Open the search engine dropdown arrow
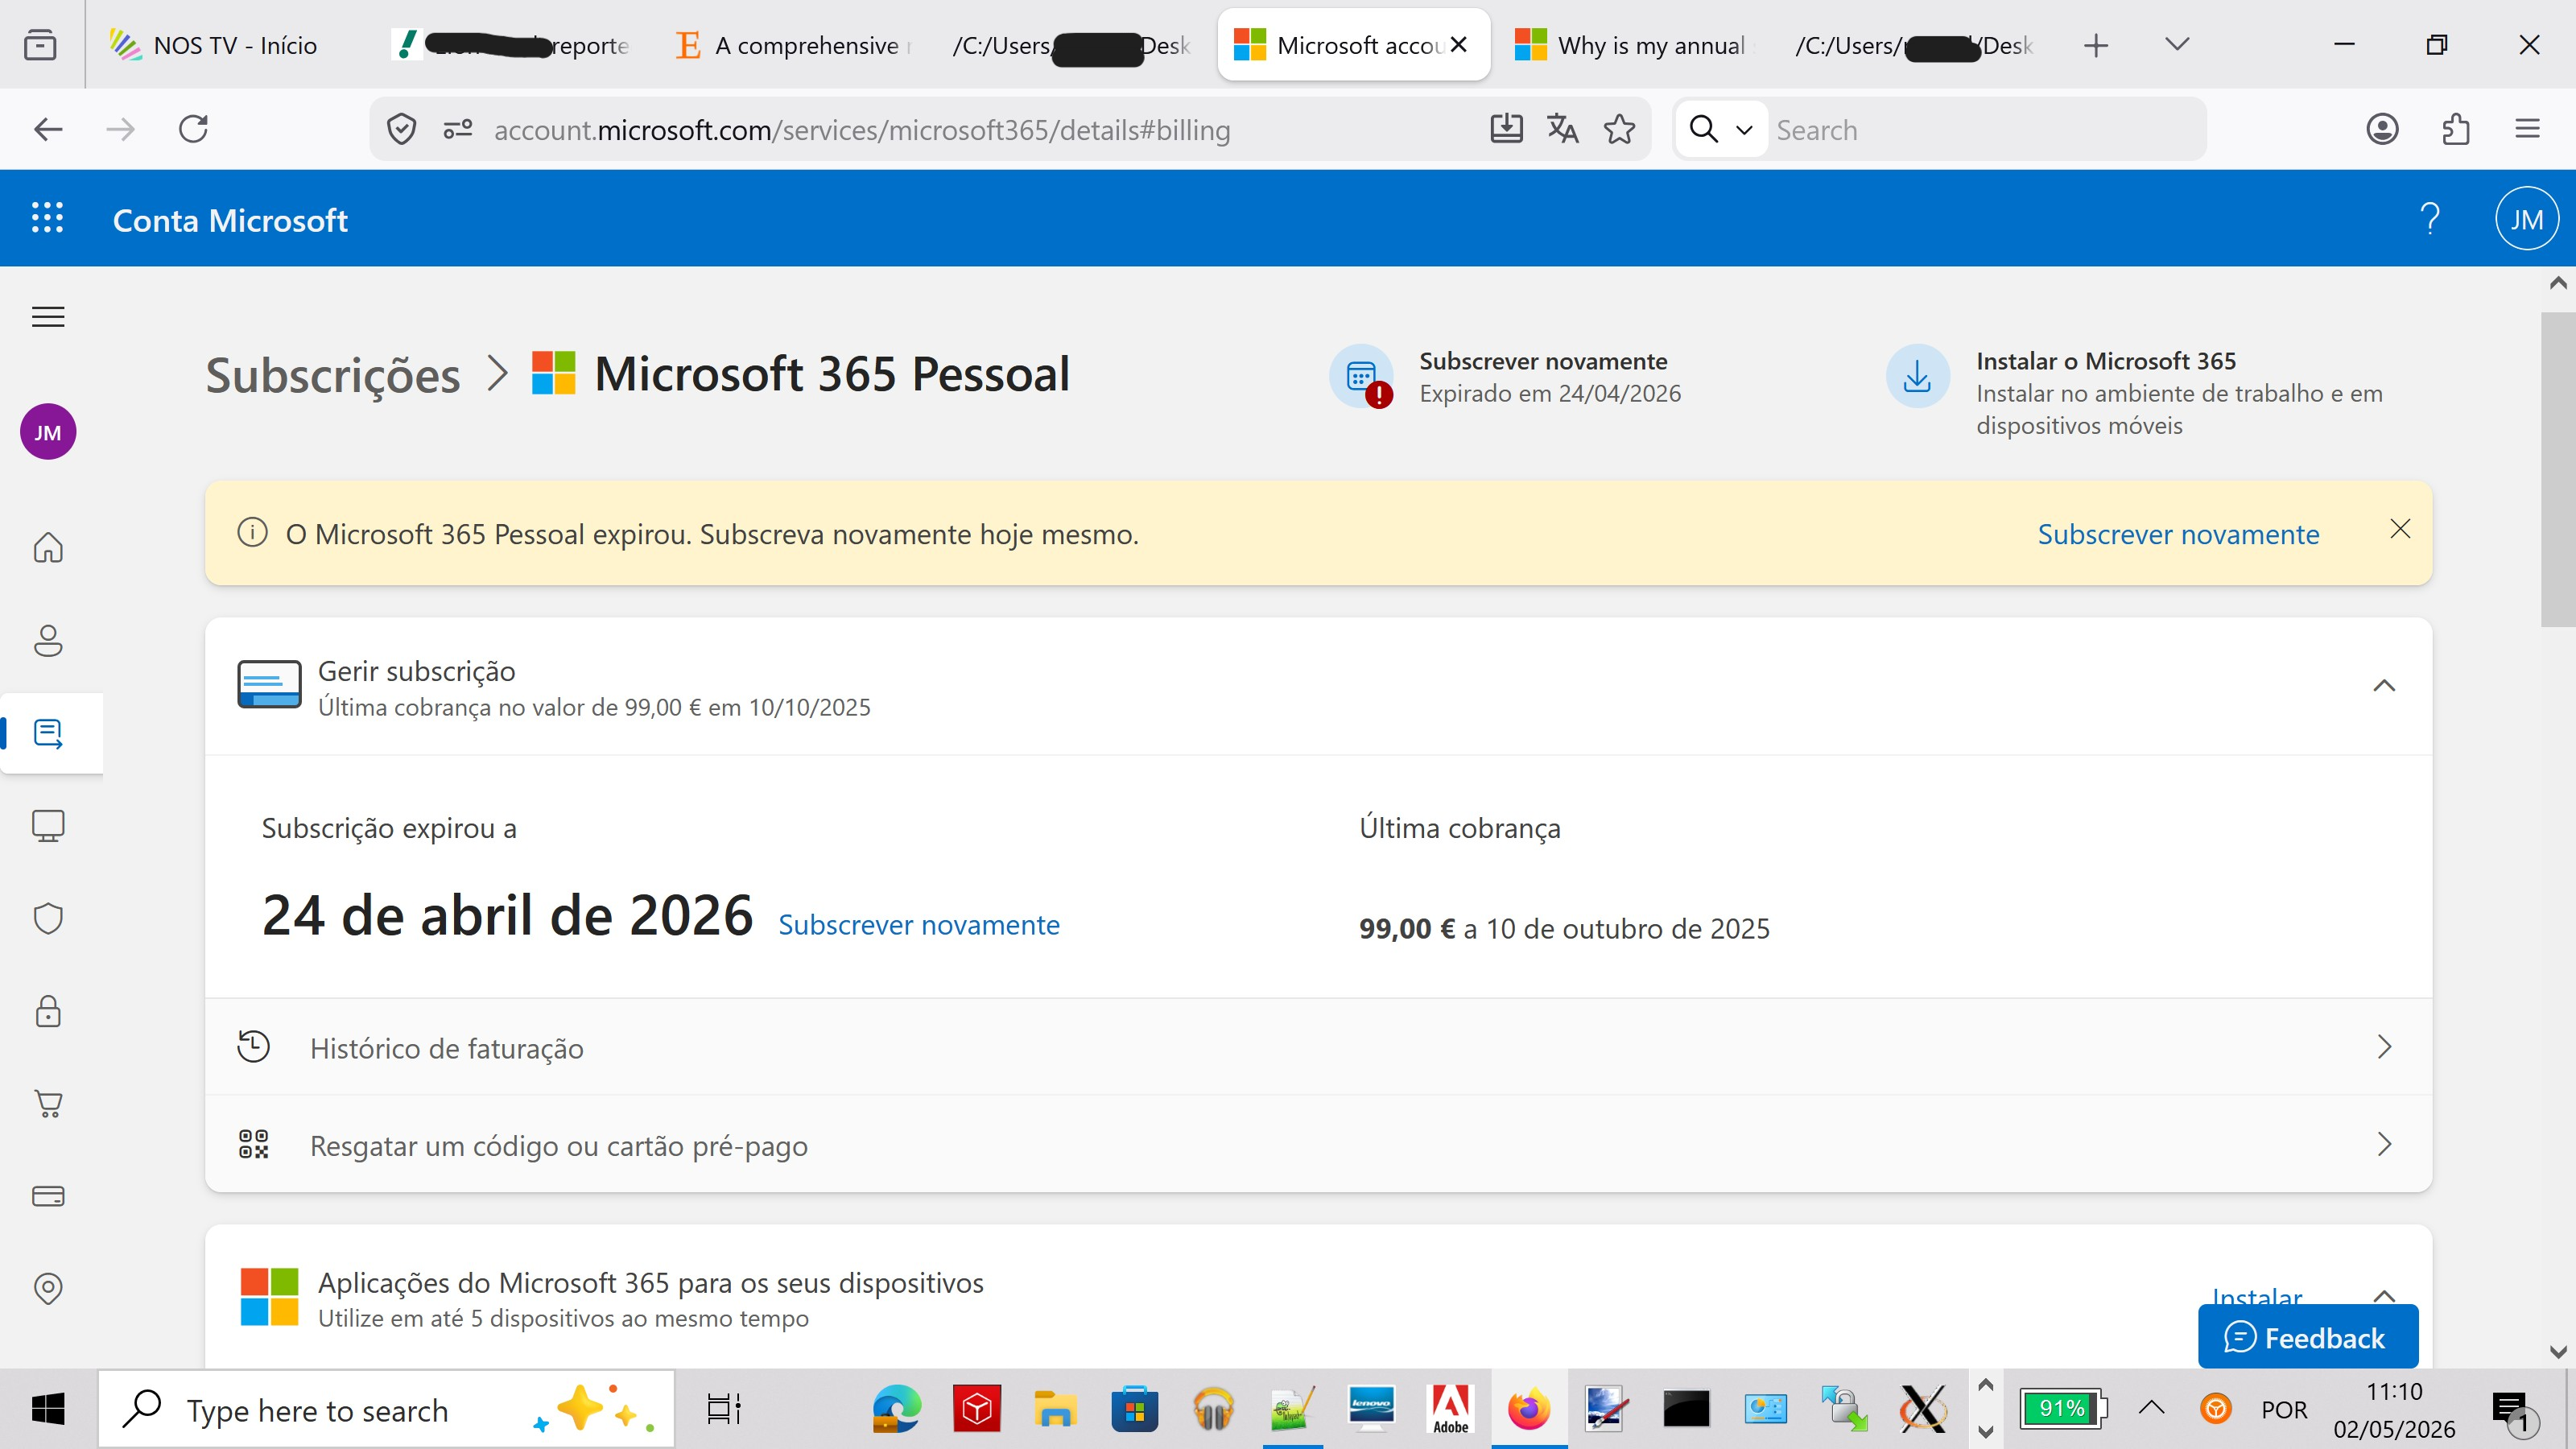 pyautogui.click(x=1744, y=130)
